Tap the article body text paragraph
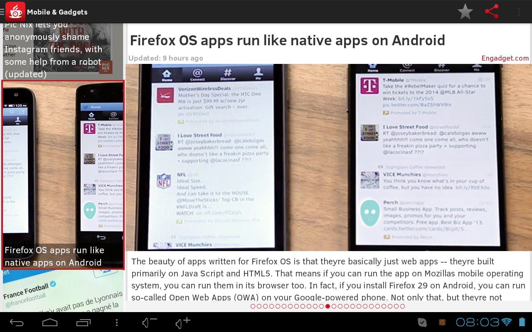Screen dimensions: 532x332 328,279
